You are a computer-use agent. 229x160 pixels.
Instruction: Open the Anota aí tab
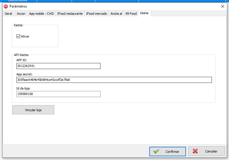tap(116, 14)
